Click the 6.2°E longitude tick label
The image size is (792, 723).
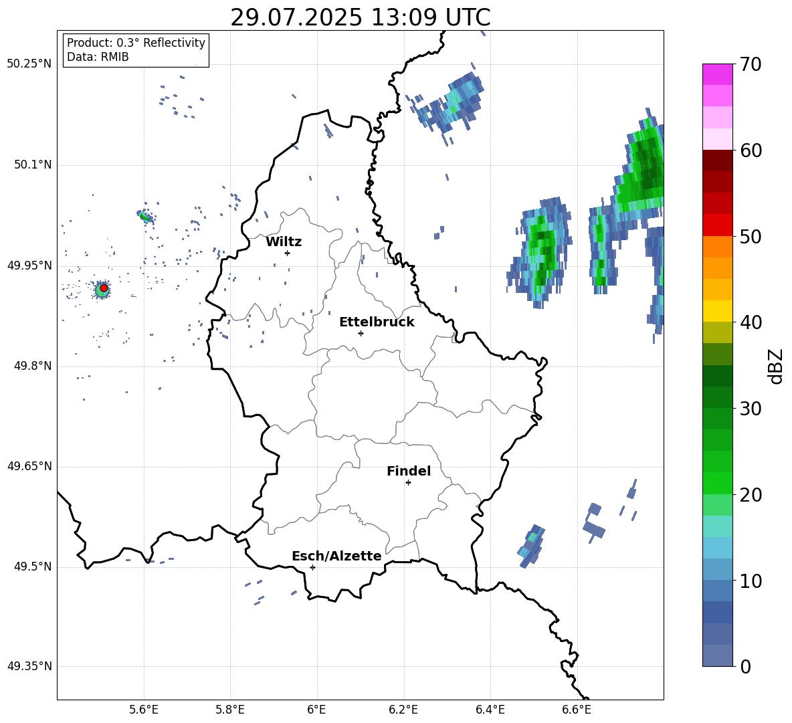pos(403,710)
